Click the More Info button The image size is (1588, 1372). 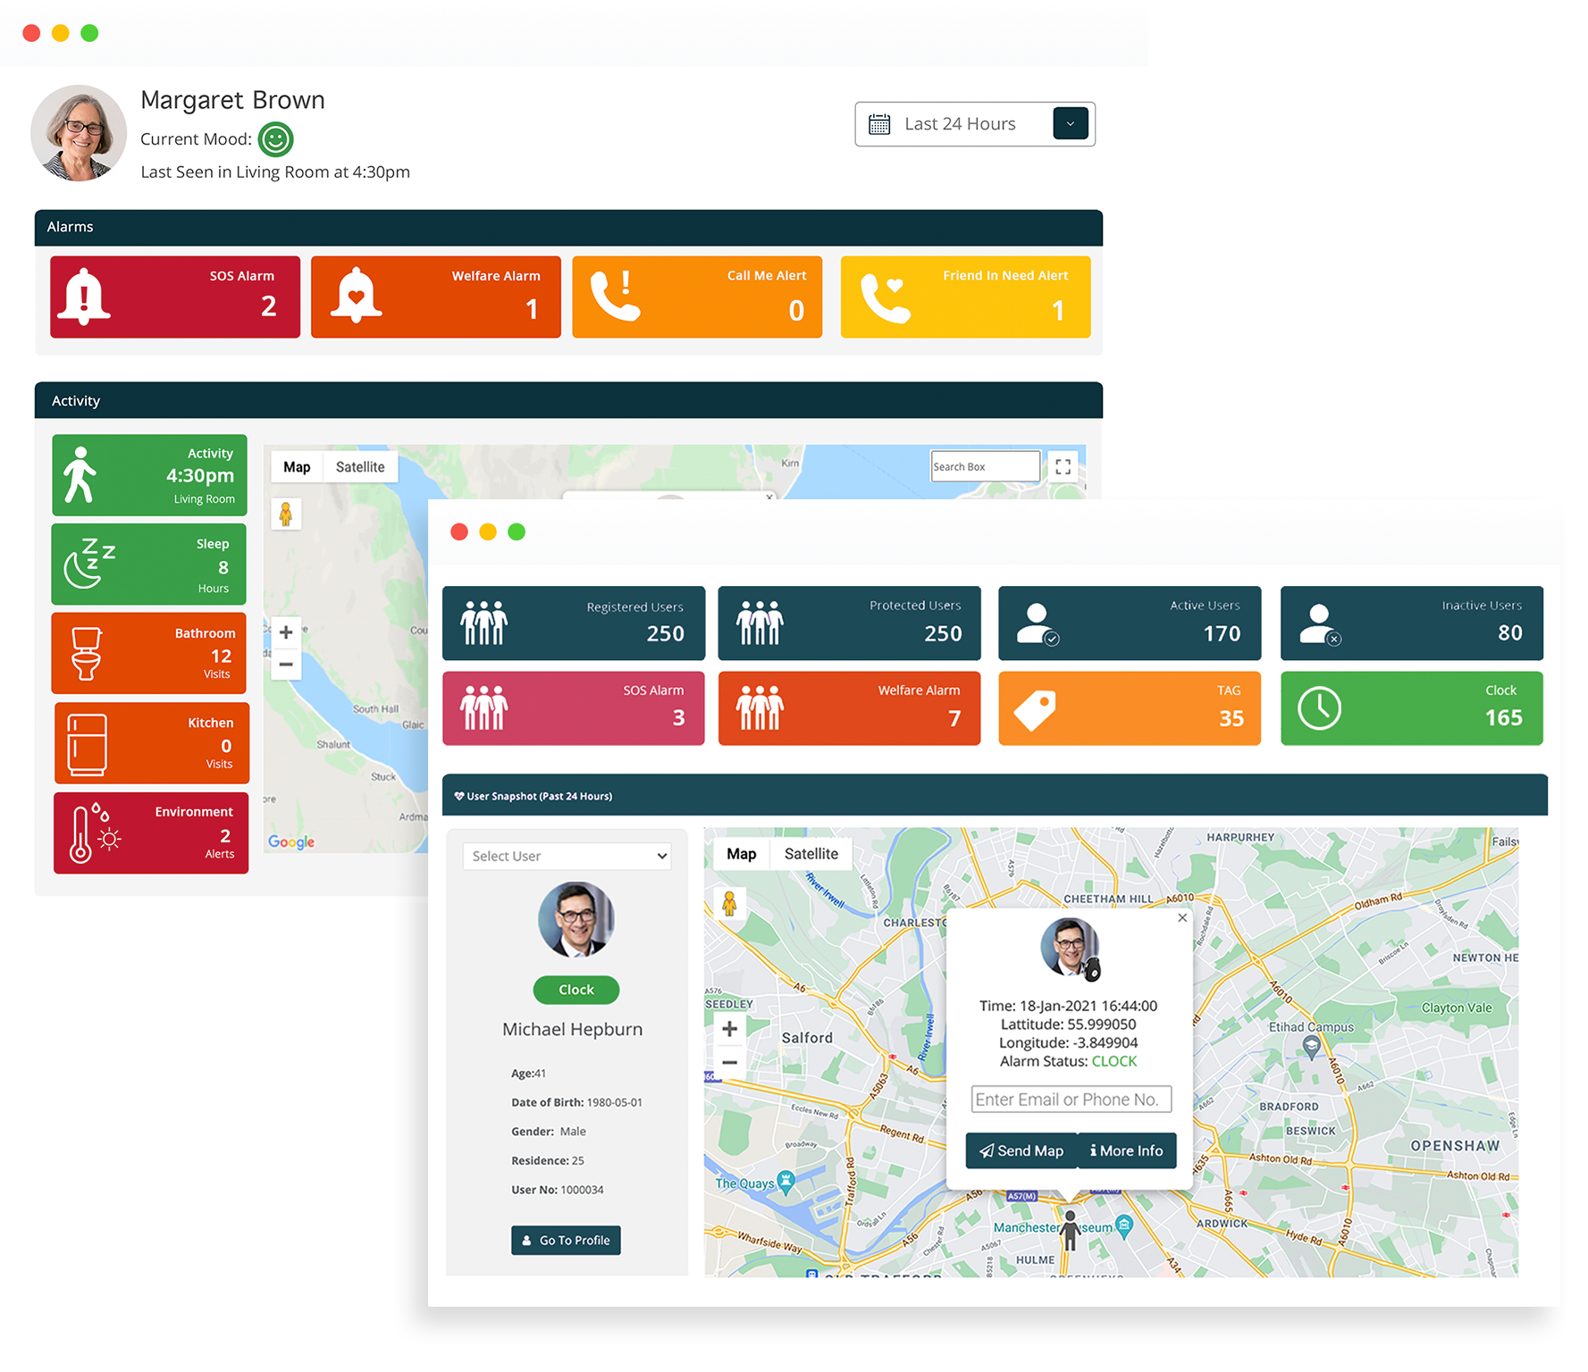point(1127,1150)
